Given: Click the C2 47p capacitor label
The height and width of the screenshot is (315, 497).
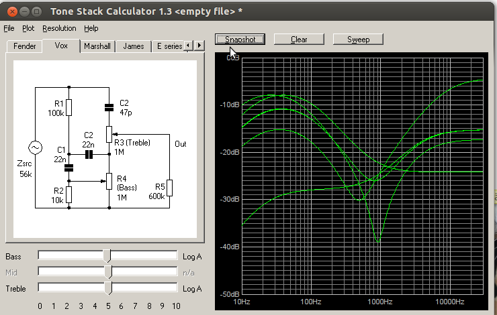Looking at the screenshot, I should [x=126, y=107].
